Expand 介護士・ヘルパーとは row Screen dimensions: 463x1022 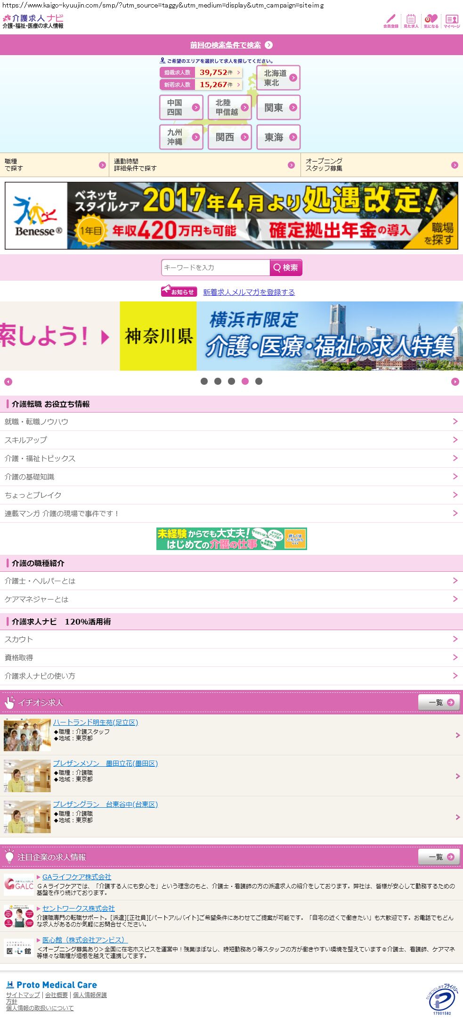pyautogui.click(x=231, y=581)
